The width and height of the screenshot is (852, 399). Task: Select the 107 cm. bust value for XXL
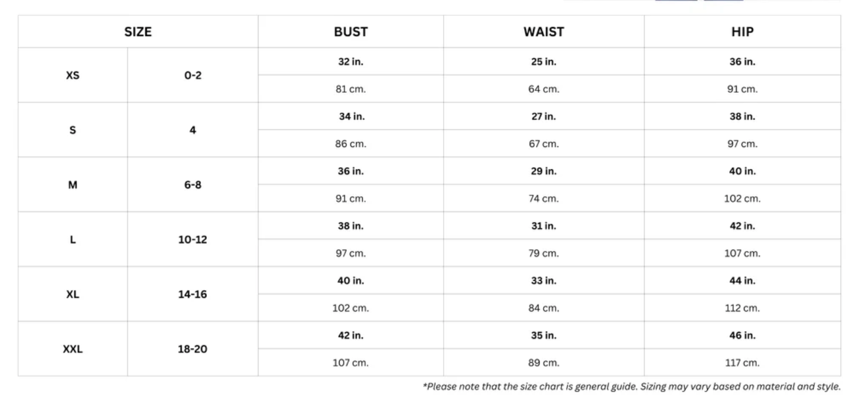coord(351,363)
